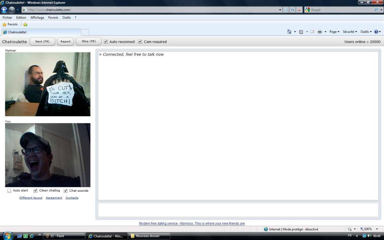Select the Chatroulette! browser tab
Image resolution: width=384 pixels, height=240 pixels.
click(41, 32)
